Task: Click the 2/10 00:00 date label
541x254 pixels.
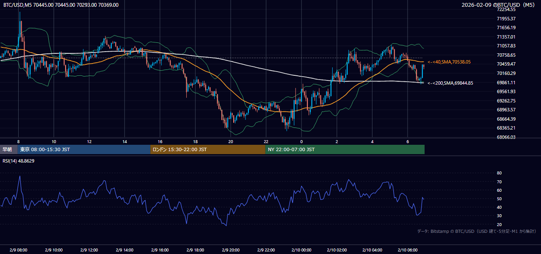Action: [301, 250]
